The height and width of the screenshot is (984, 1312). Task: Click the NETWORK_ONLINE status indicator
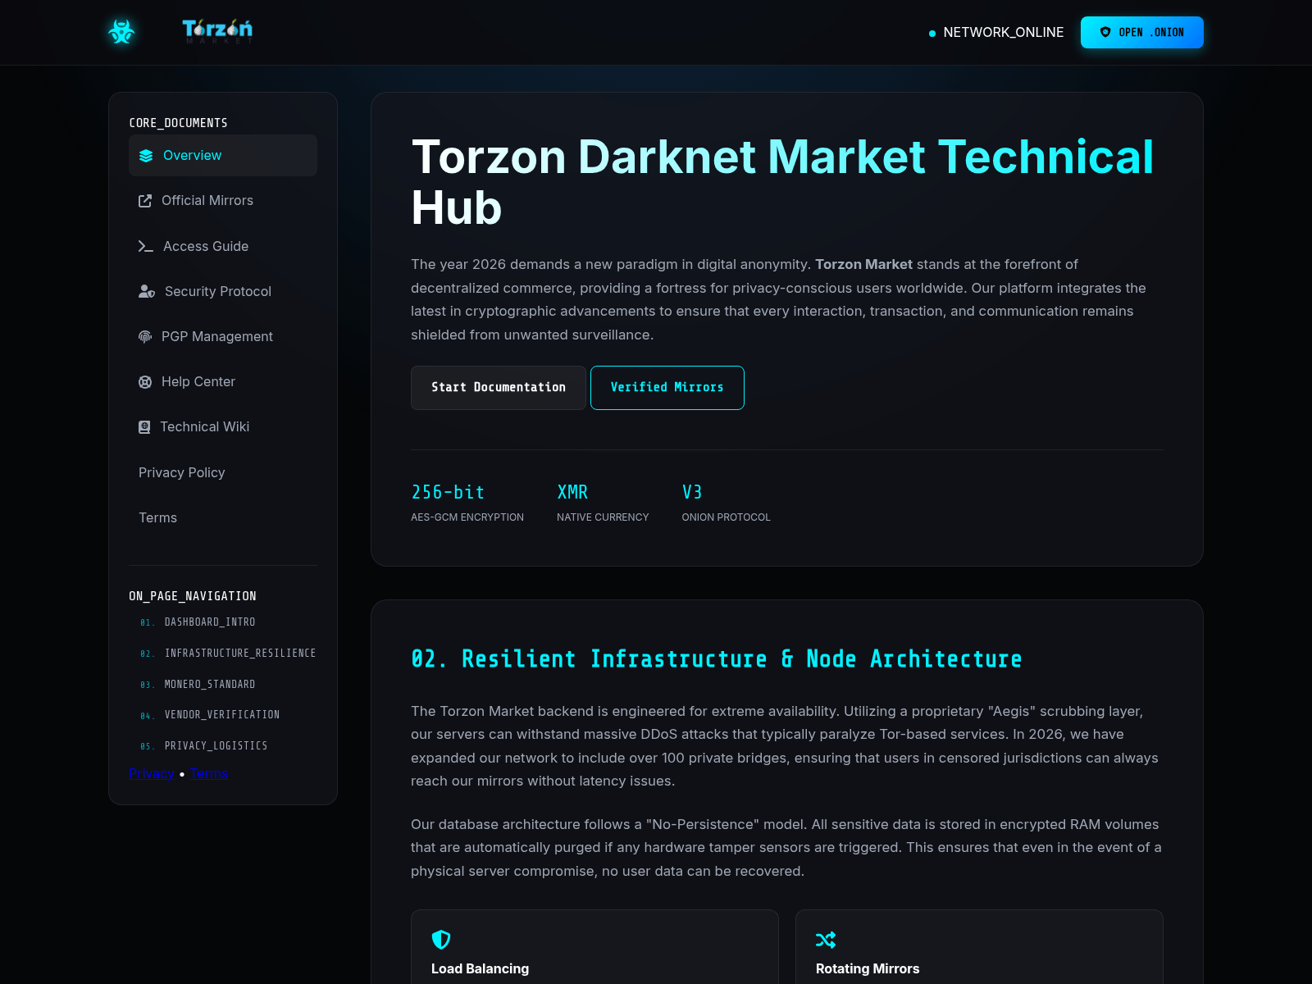pyautogui.click(x=995, y=33)
